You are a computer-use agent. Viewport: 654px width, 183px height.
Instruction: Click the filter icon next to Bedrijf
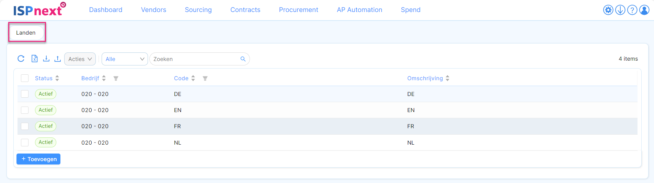116,78
